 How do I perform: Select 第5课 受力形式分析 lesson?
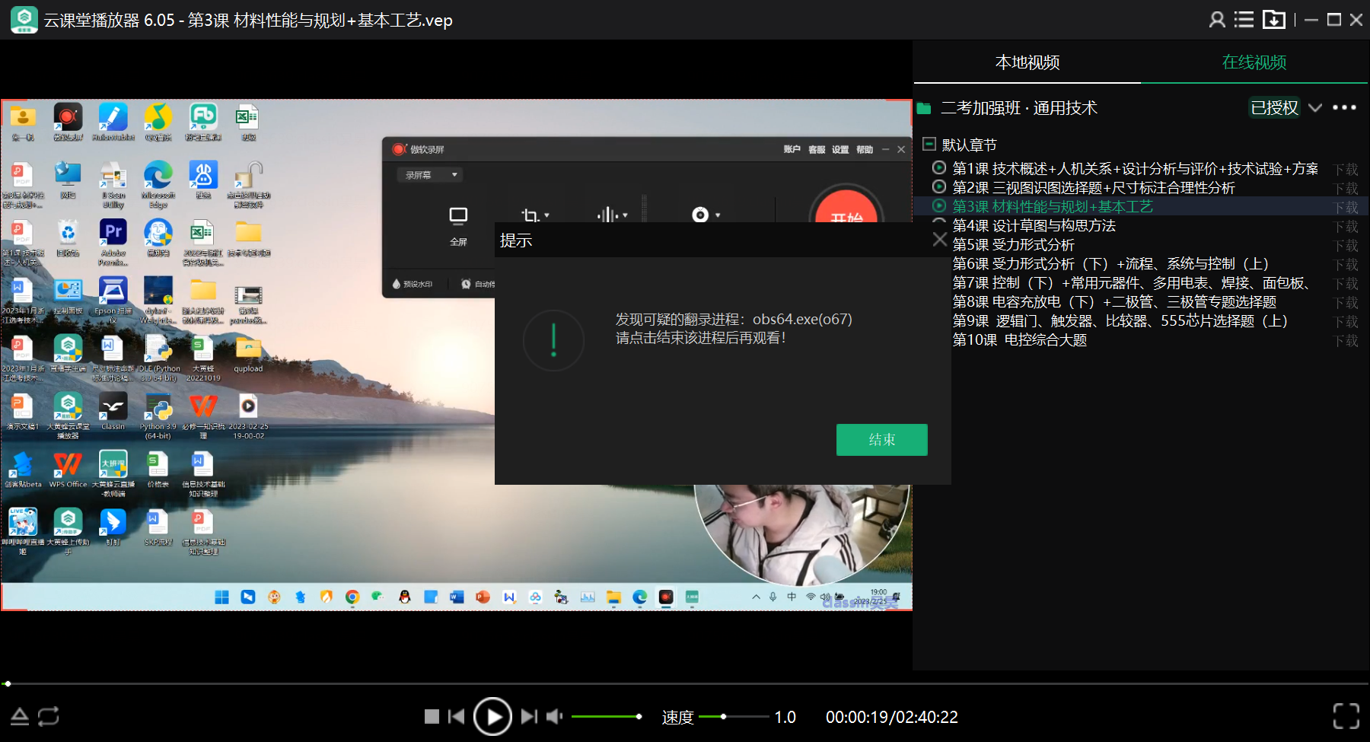1013,244
